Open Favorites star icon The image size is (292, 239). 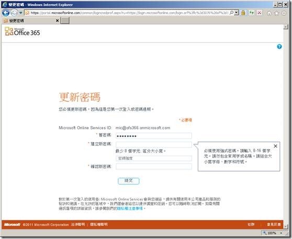pos(276,13)
